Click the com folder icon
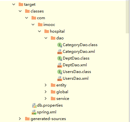This screenshot has width=130, height=122. pos(34,18)
